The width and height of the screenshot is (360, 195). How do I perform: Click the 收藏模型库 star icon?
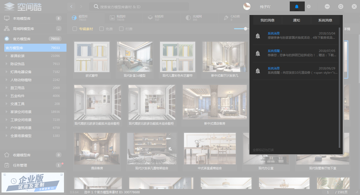[7, 155]
